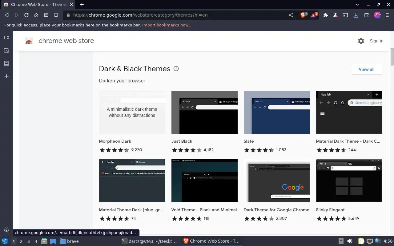394x246 pixels.
Task: Bookmark this page with the bookmark icon
Action: tap(56, 15)
